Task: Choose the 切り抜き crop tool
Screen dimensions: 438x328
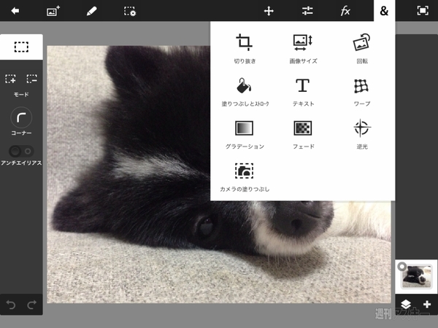Action: 245,49
